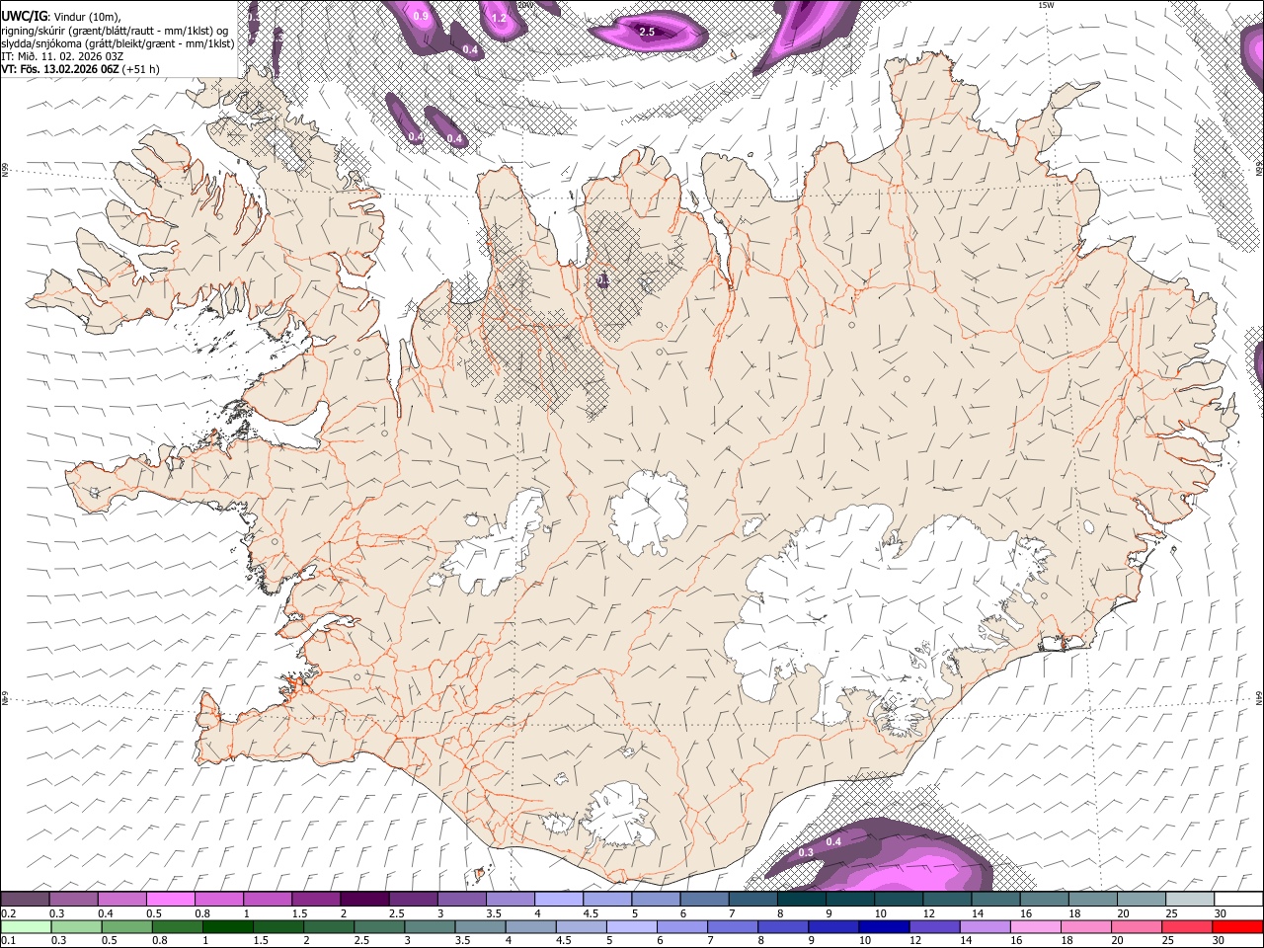1264x948 pixels.
Task: Select the pale green first swatch of lower legend row
Action: [25, 927]
